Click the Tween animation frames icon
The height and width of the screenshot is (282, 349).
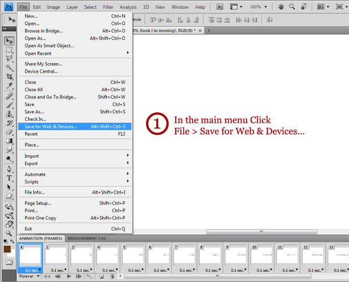[90, 276]
